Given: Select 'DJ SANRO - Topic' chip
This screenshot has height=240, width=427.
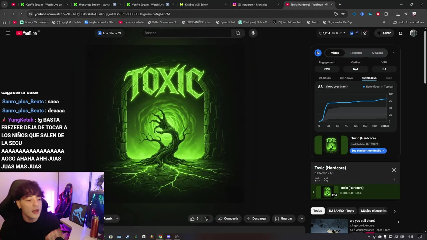Looking at the screenshot, I should pyautogui.click(x=341, y=211).
